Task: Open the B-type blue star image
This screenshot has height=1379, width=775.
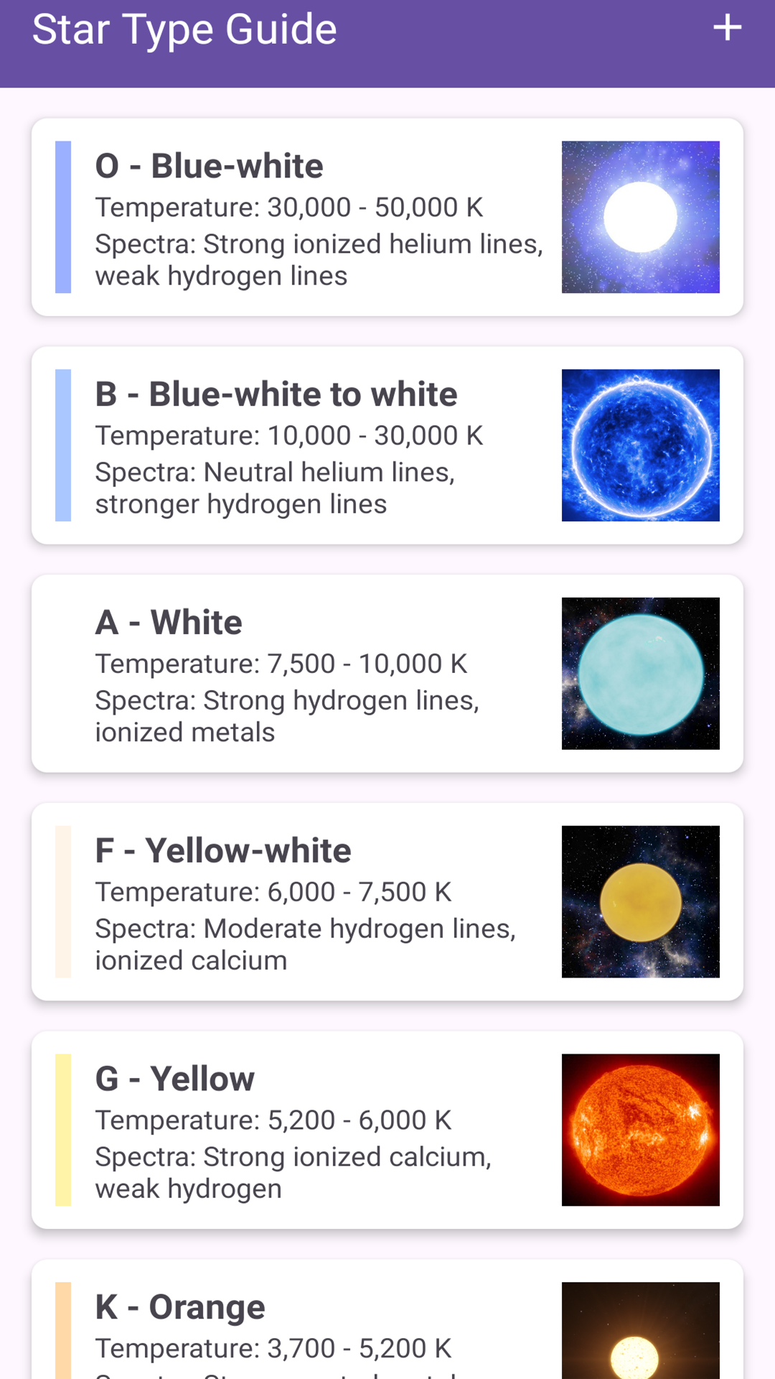Action: [640, 445]
